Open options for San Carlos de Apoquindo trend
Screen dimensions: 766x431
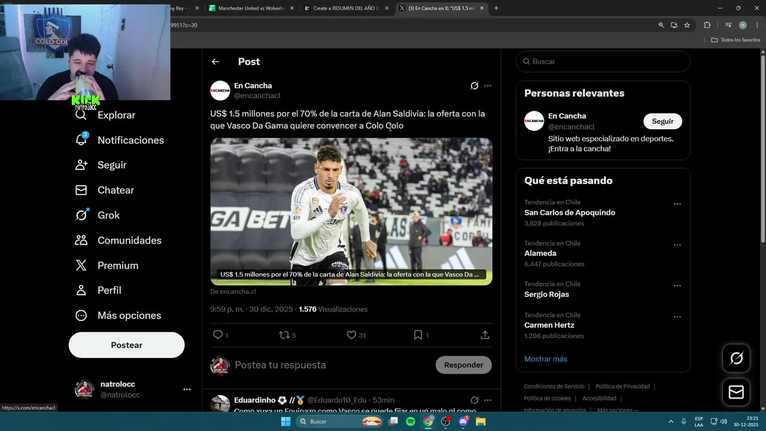[677, 204]
